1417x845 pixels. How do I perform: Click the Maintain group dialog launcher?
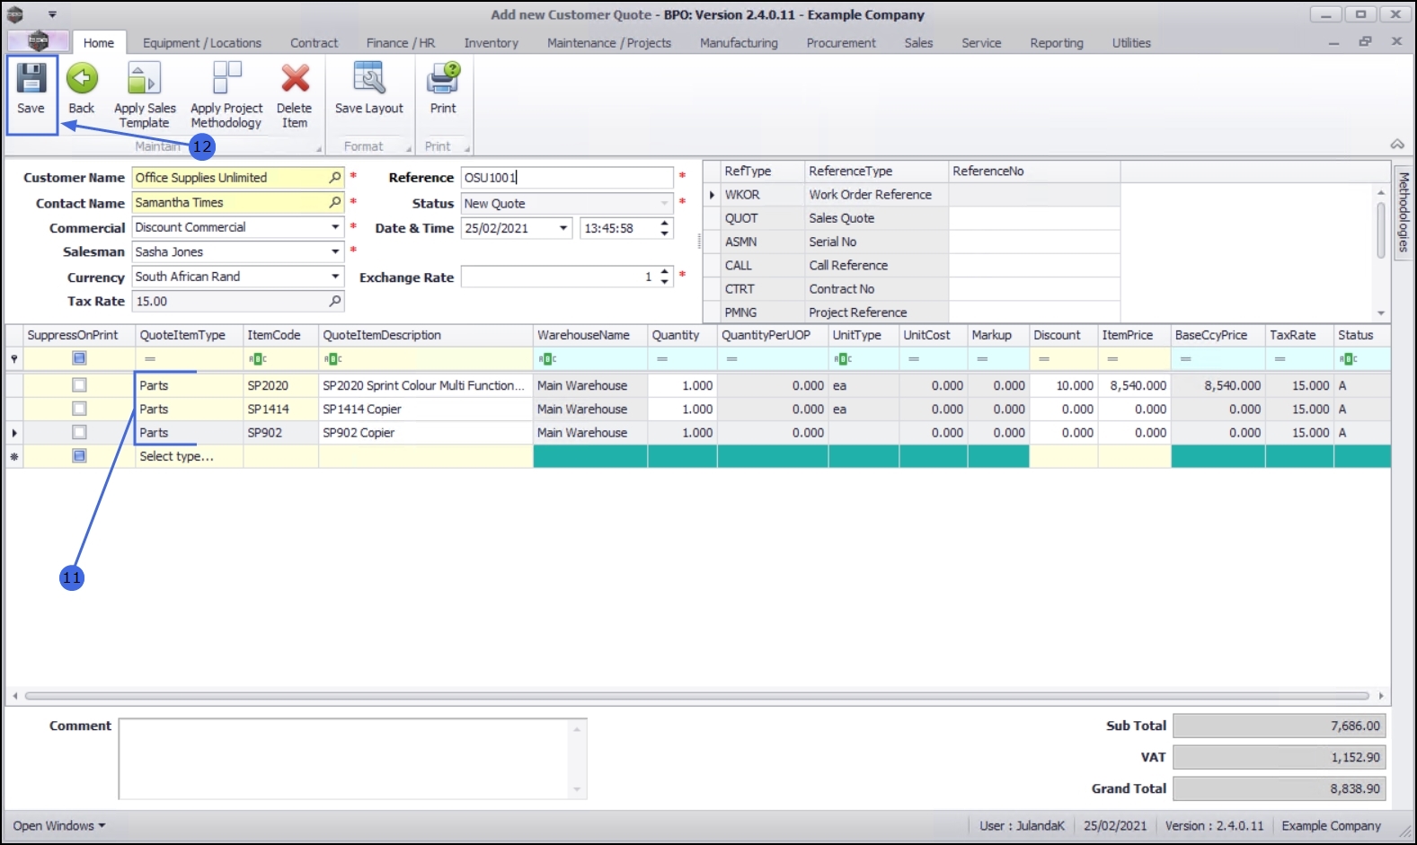pyautogui.click(x=318, y=148)
